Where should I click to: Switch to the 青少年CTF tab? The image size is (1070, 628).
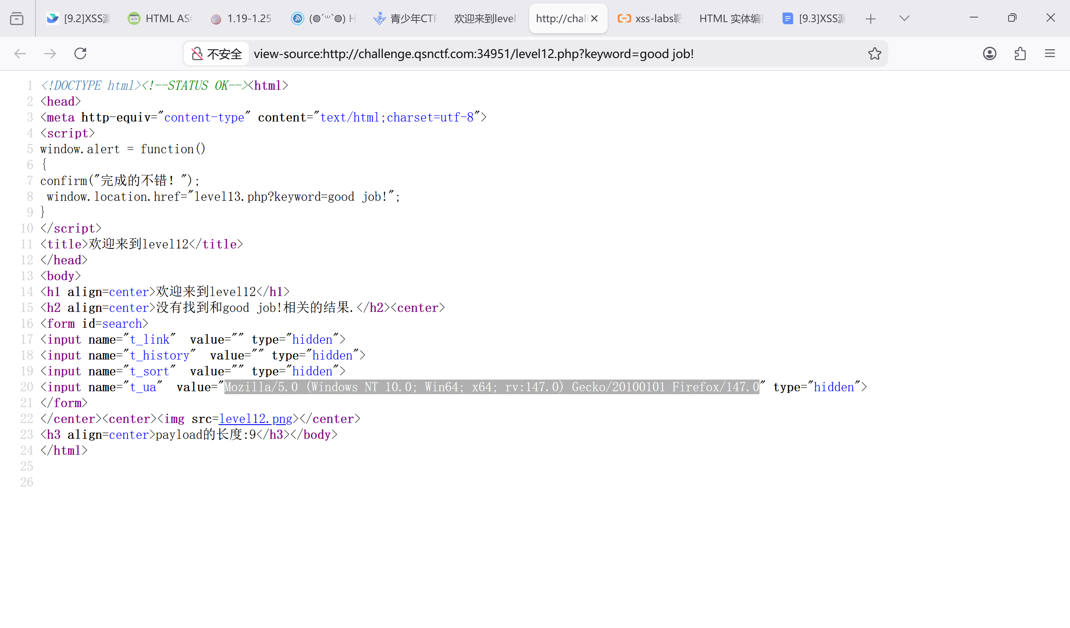[405, 19]
